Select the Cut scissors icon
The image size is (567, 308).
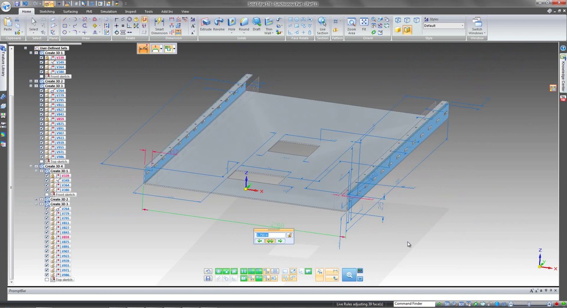[x=17, y=20]
